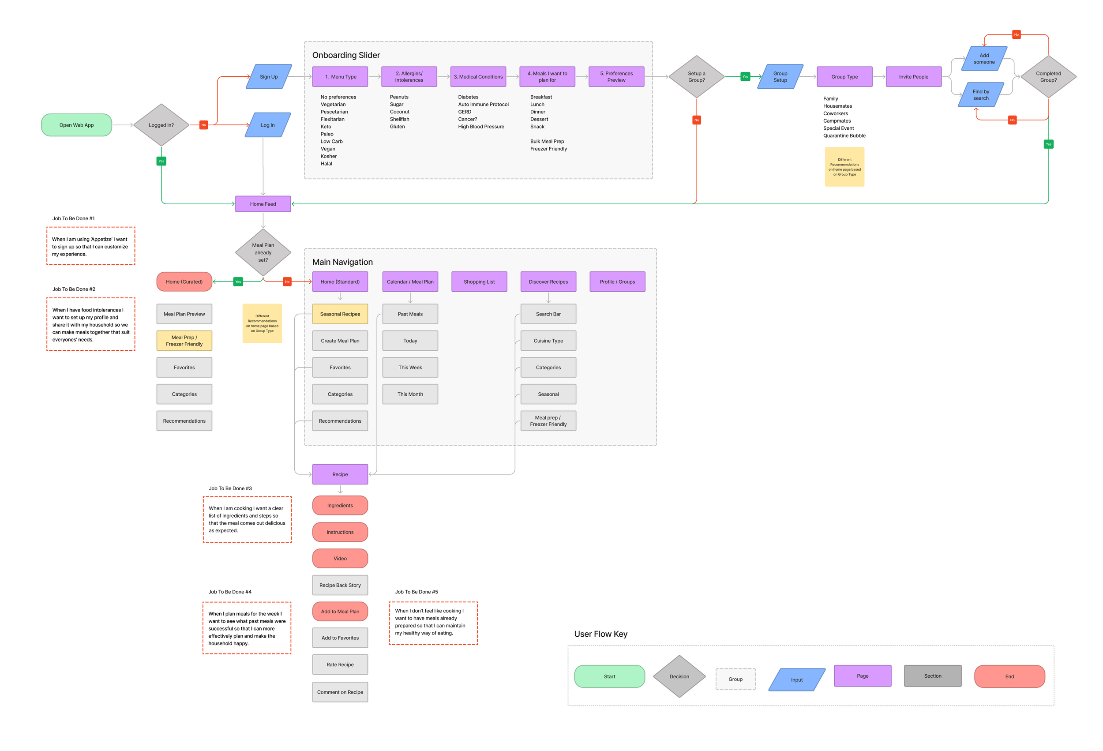Select the Log In input shape
Screen dimensions: 1103x751
pos(268,125)
